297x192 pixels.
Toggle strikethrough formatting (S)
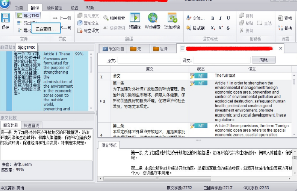pos(228,28)
